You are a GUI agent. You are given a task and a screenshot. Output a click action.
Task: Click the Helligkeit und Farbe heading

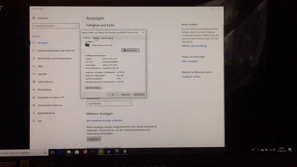coord(100,25)
